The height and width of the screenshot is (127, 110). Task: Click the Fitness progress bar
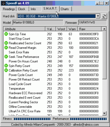[32, 119]
